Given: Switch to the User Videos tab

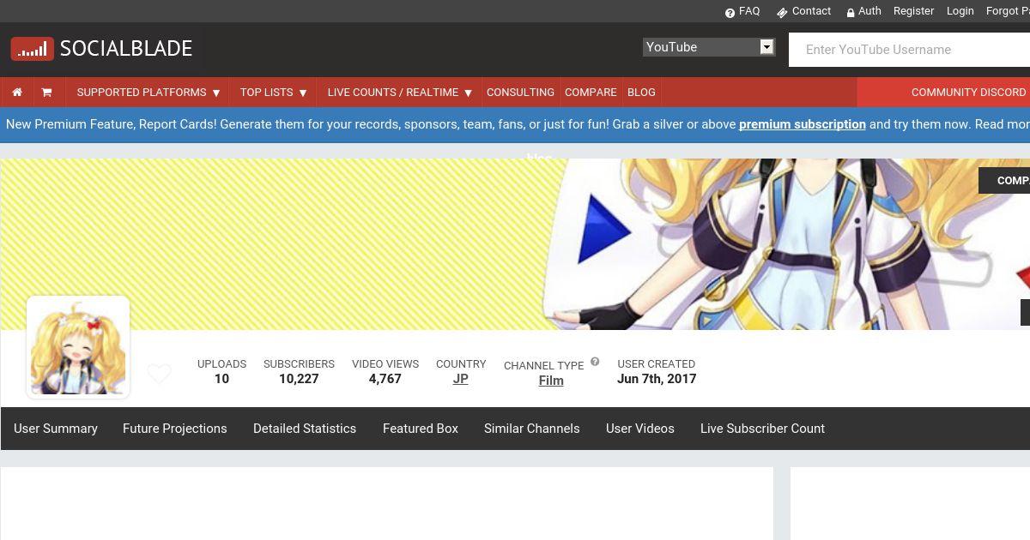Looking at the screenshot, I should pos(640,429).
